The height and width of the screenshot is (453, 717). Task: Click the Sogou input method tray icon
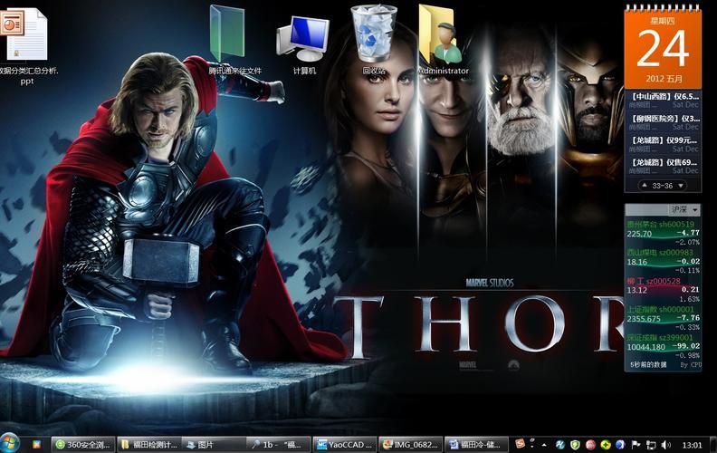521,444
